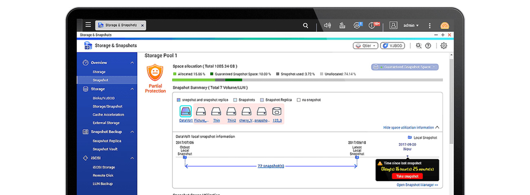Open Snapshot Replica sidebar item

tap(107, 141)
